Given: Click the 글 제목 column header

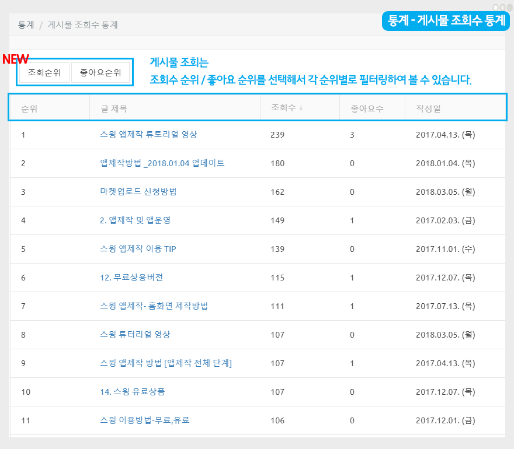Looking at the screenshot, I should [113, 108].
